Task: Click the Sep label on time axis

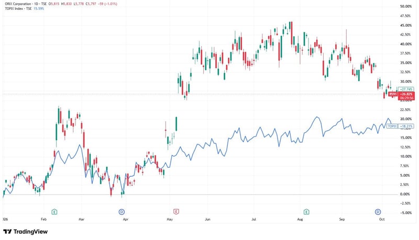Action: tap(342, 220)
